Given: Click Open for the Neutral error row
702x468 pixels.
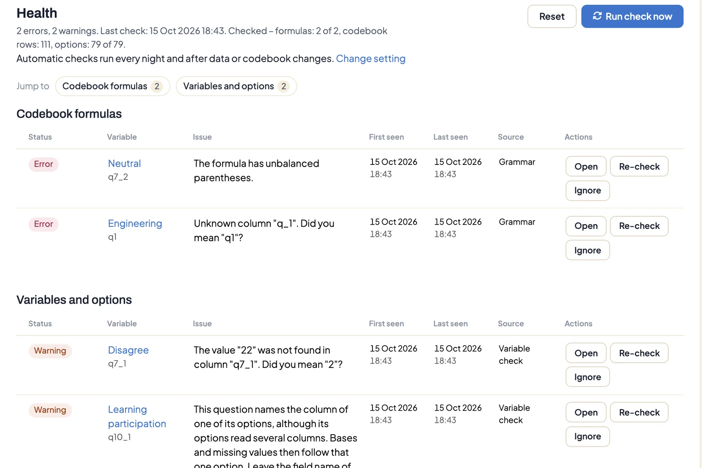Looking at the screenshot, I should click(586, 167).
